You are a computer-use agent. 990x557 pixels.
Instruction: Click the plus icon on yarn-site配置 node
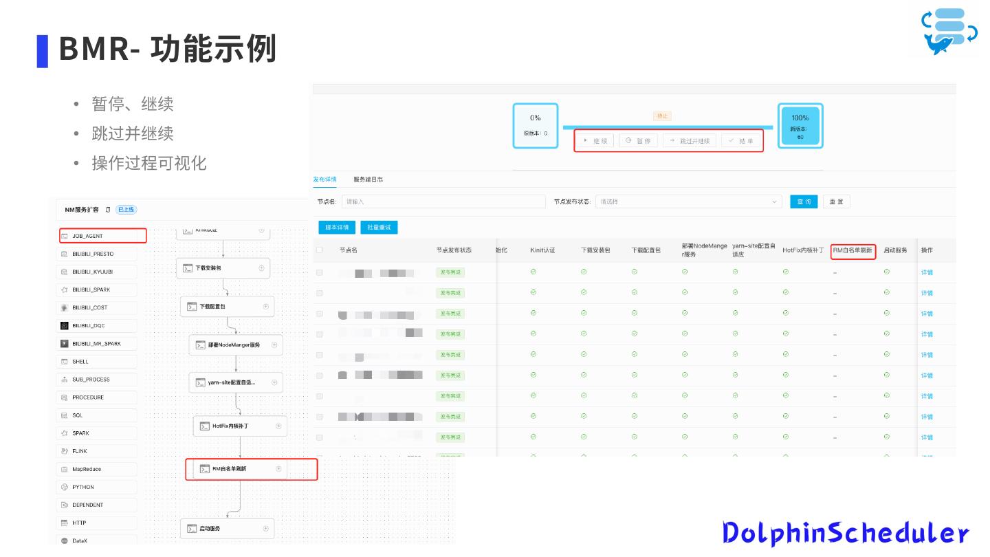point(274,382)
